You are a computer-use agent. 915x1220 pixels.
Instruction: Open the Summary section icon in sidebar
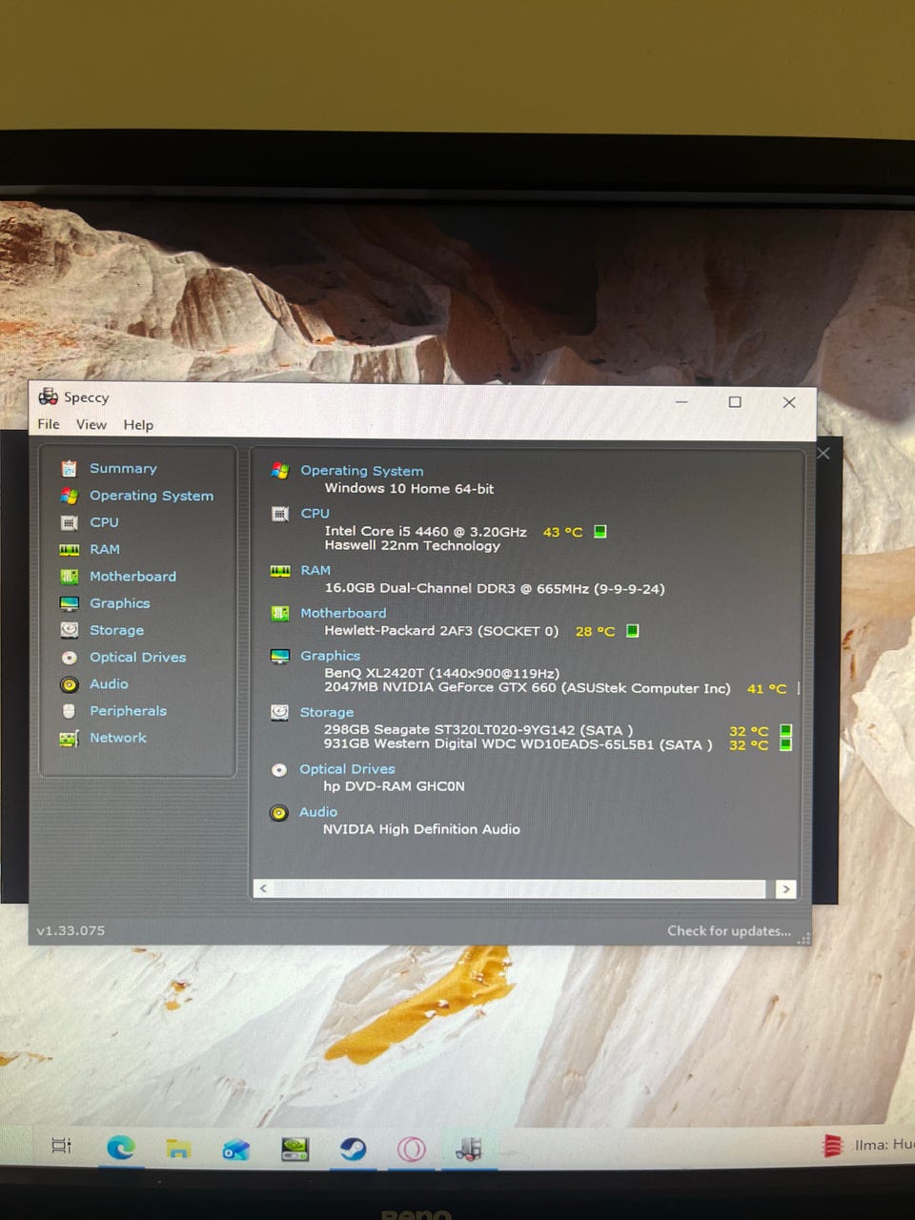pos(69,468)
